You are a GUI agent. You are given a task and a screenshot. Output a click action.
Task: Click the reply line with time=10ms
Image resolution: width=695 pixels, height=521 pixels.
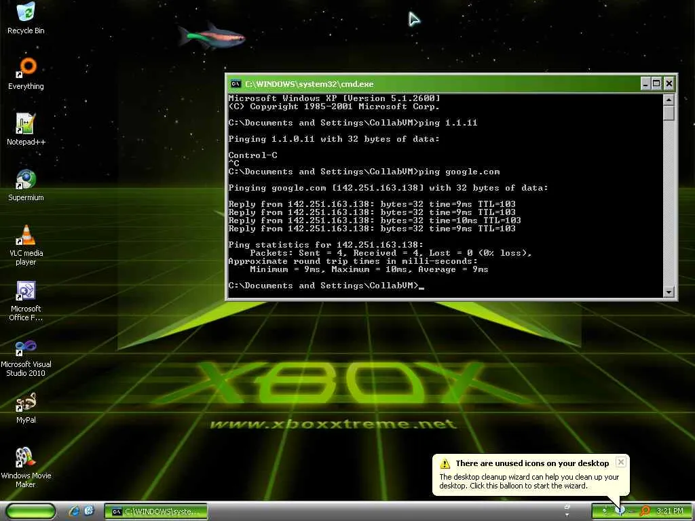[375, 220]
